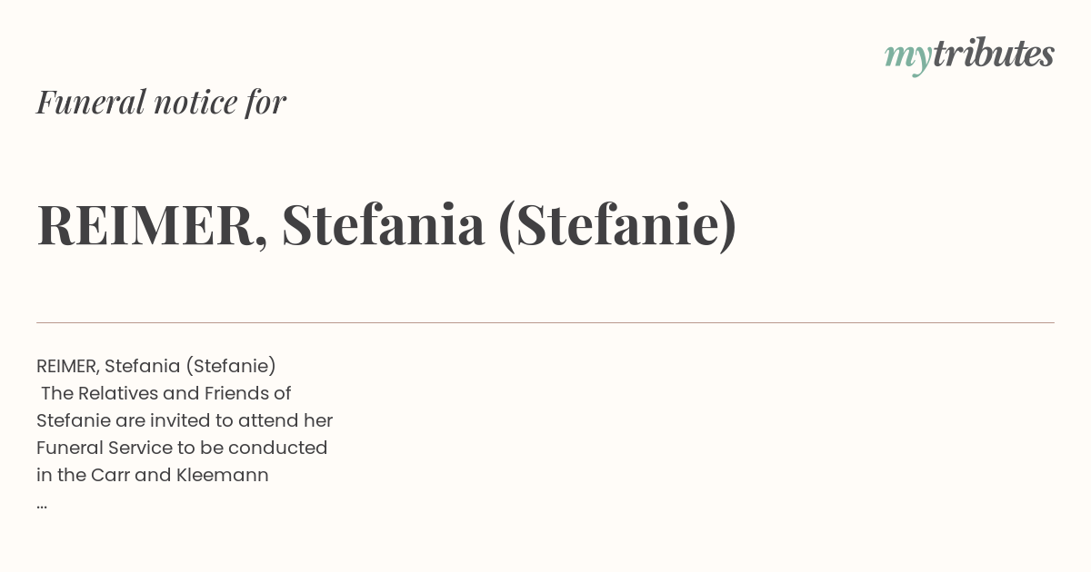
Task: Click "Stefanie are invited to attend her" line
Action: click(x=185, y=420)
